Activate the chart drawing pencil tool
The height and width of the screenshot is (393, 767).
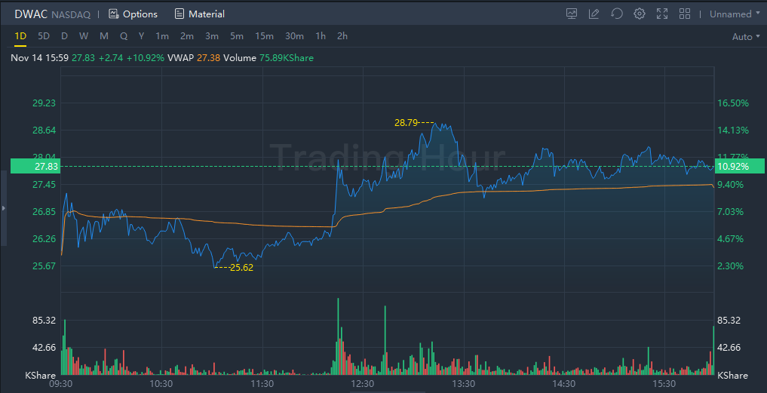click(x=594, y=14)
